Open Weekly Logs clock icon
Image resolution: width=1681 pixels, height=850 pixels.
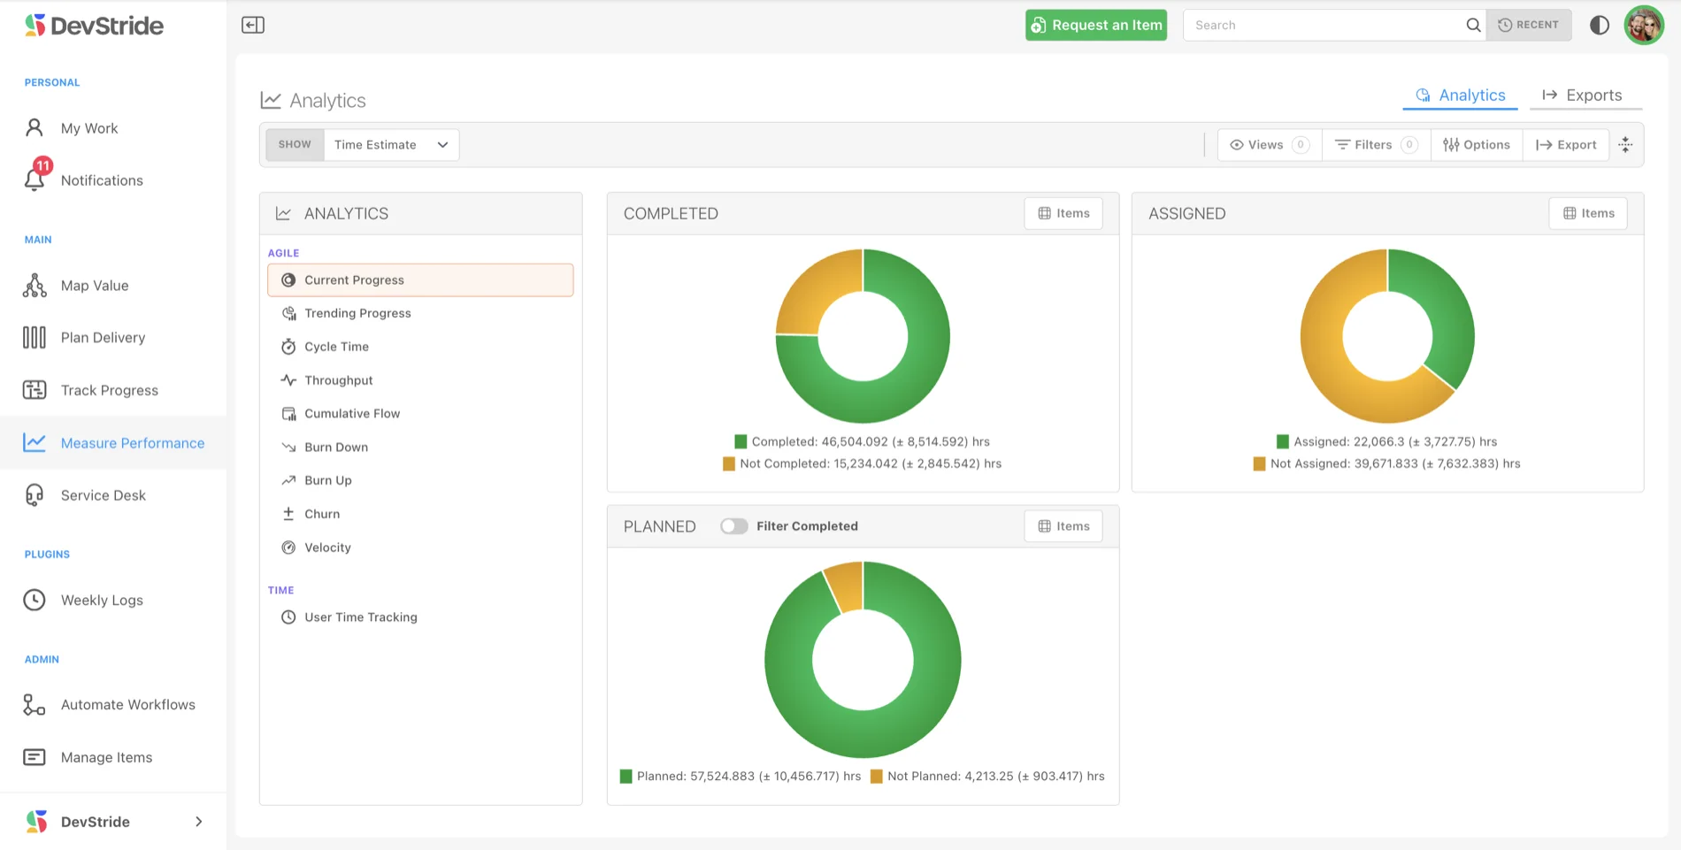tap(35, 600)
